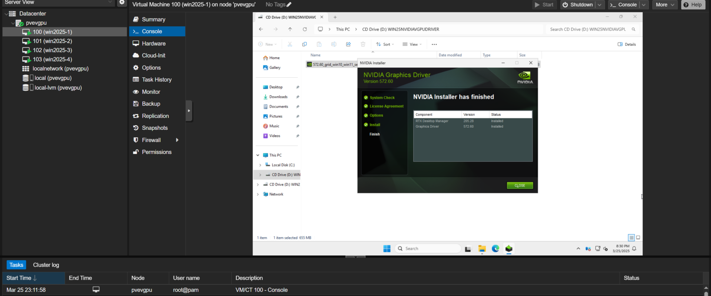This screenshot has width=711, height=296.
Task: Click Explorer back arrow
Action: (x=261, y=29)
